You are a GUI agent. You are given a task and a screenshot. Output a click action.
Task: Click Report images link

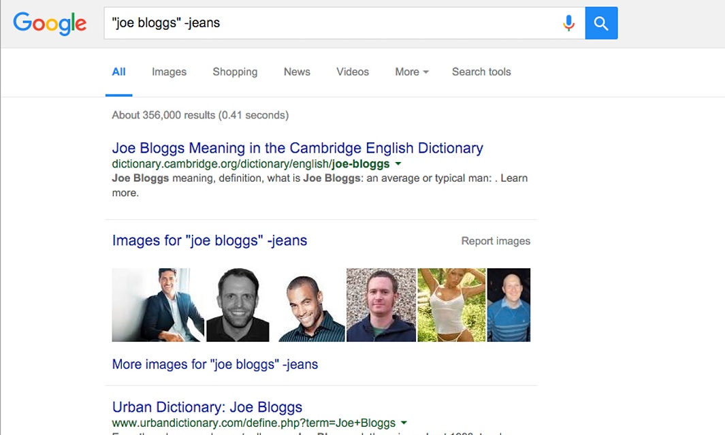496,241
